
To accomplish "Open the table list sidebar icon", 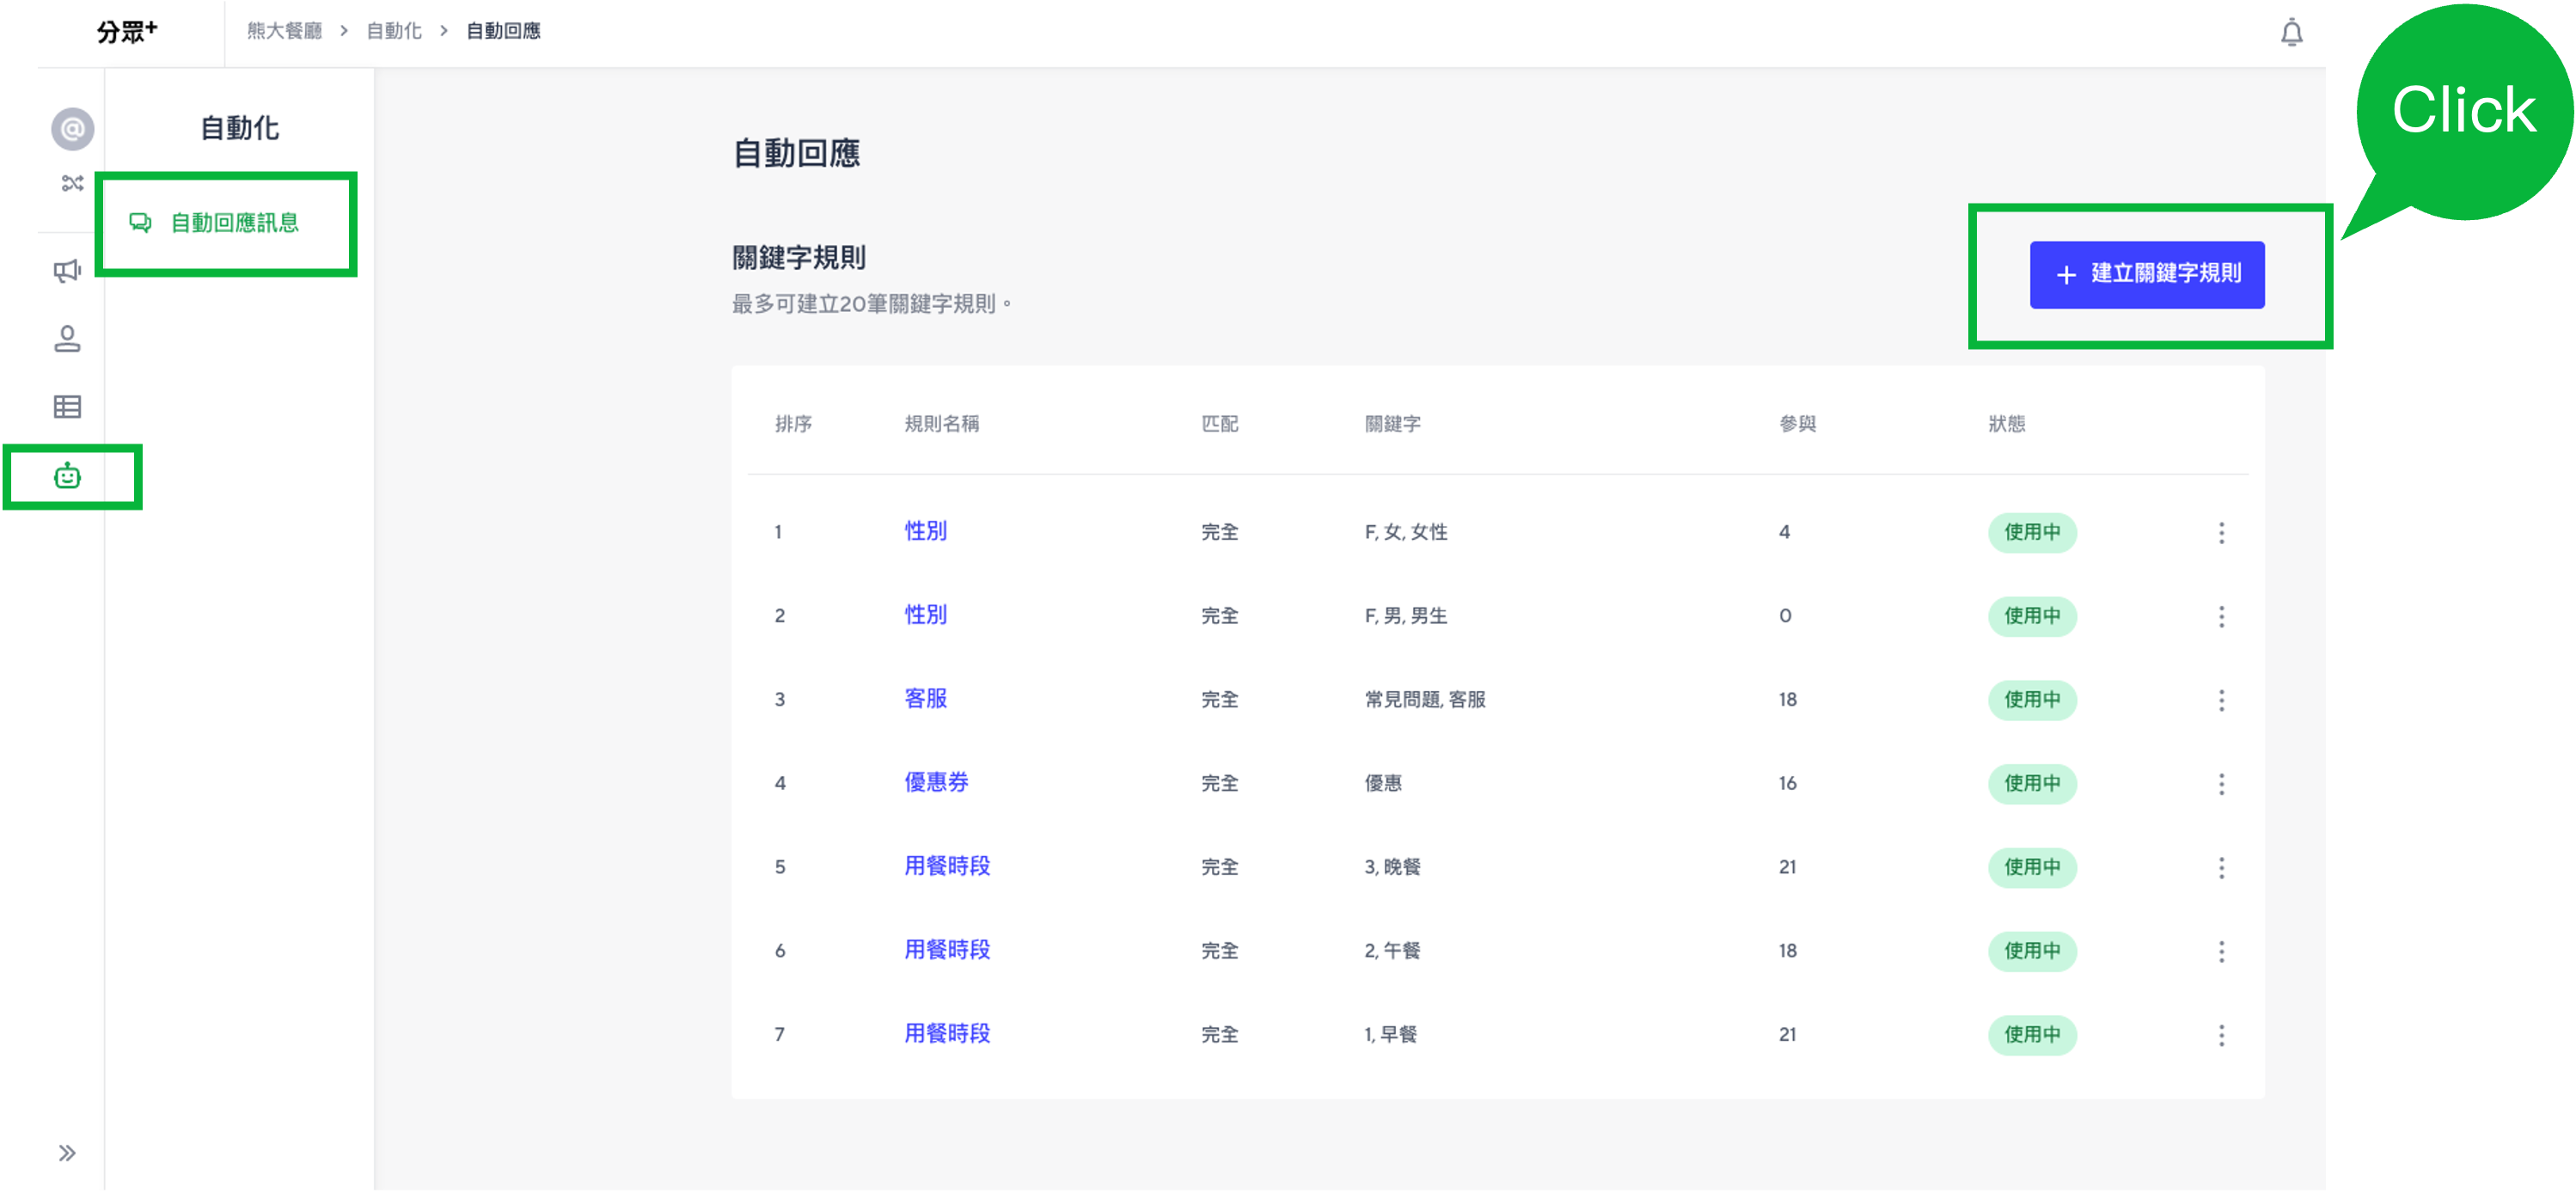I will point(67,407).
